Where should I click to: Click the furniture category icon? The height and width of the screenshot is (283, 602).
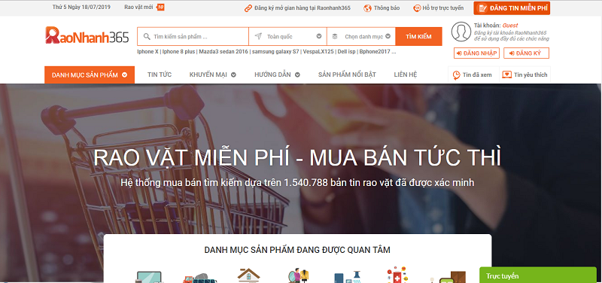pos(448,277)
